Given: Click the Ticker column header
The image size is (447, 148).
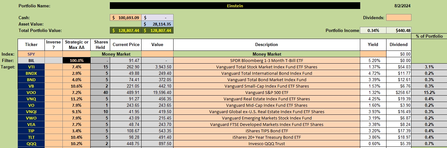Looking at the screenshot, I should [31, 45].
